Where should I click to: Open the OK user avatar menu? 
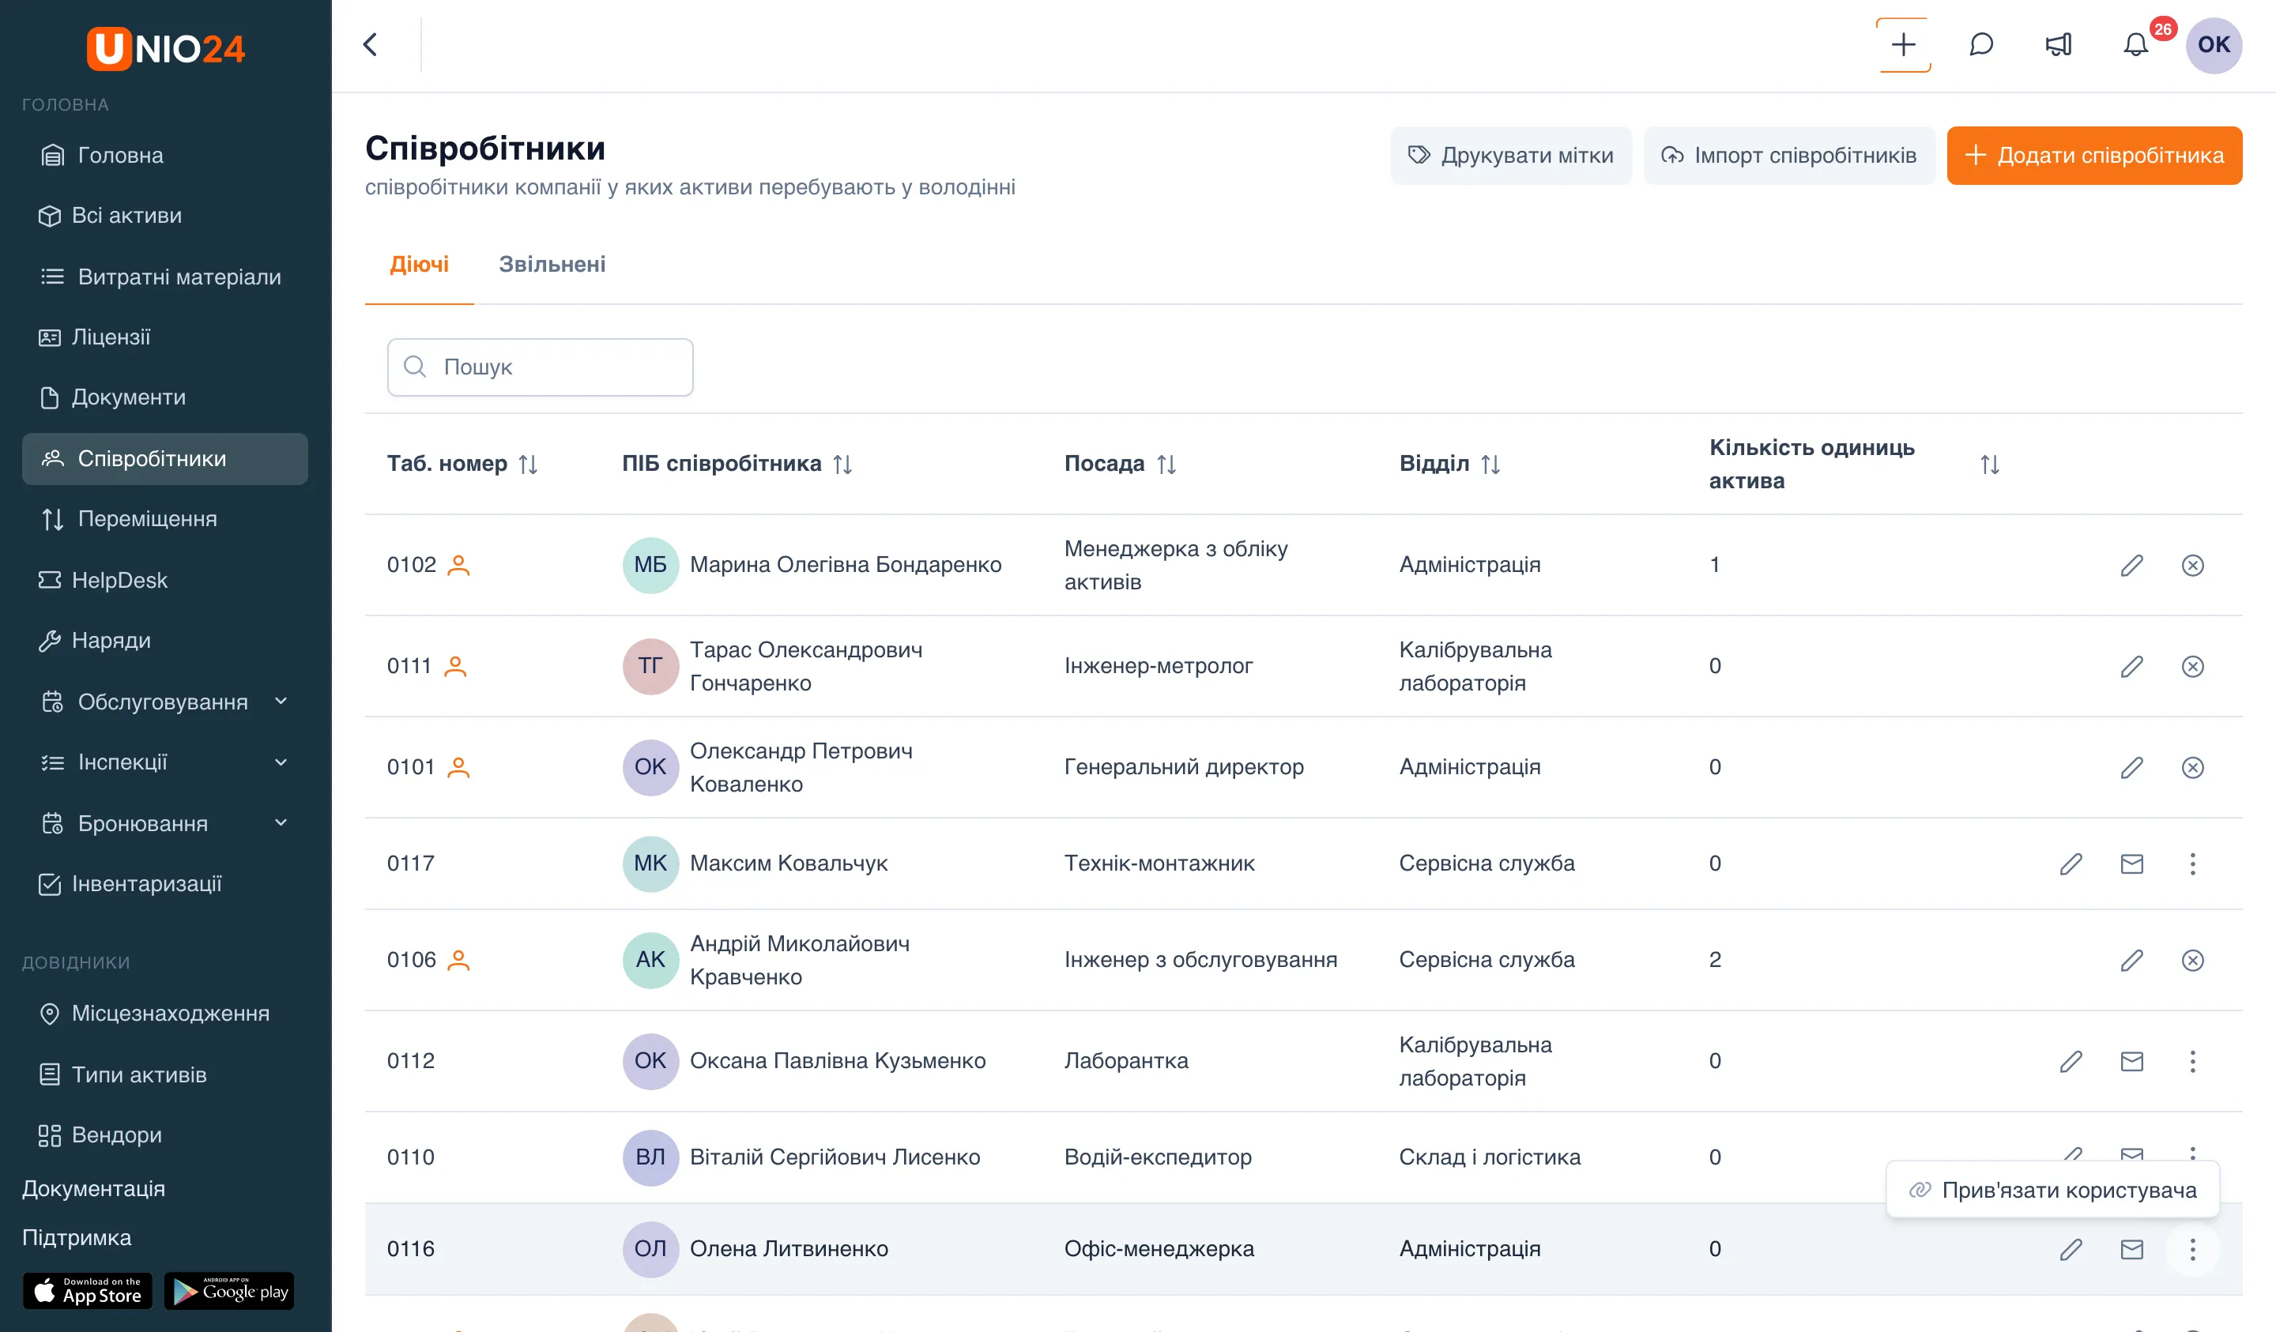(2214, 44)
